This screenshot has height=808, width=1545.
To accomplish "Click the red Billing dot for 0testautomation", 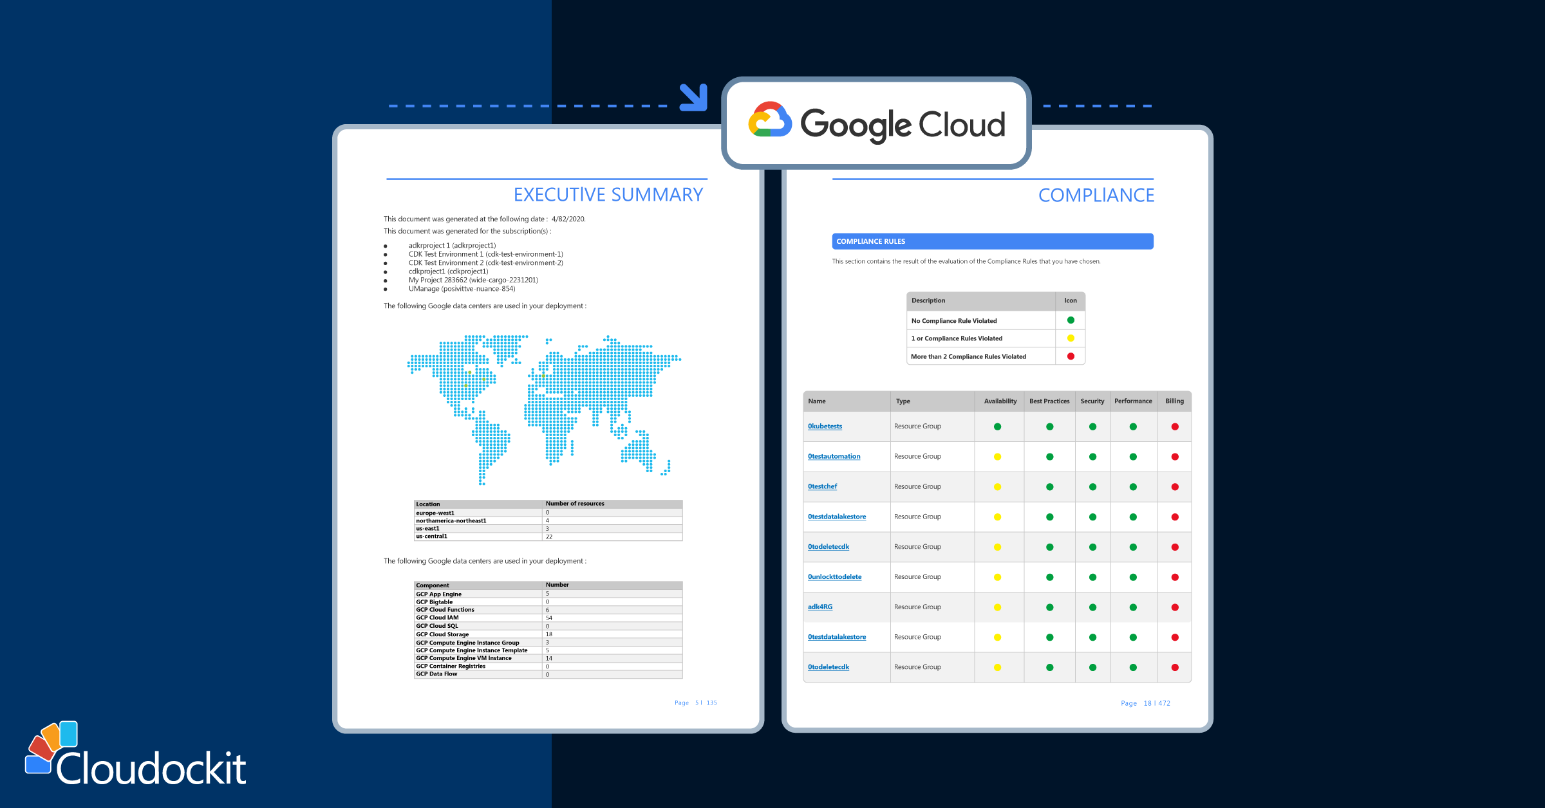I will pos(1175,457).
